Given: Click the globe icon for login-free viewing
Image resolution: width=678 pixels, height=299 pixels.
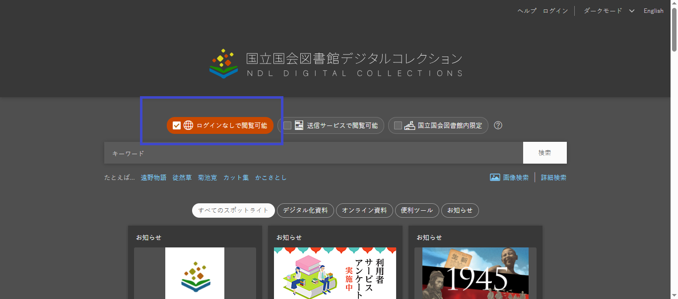Looking at the screenshot, I should (x=188, y=125).
